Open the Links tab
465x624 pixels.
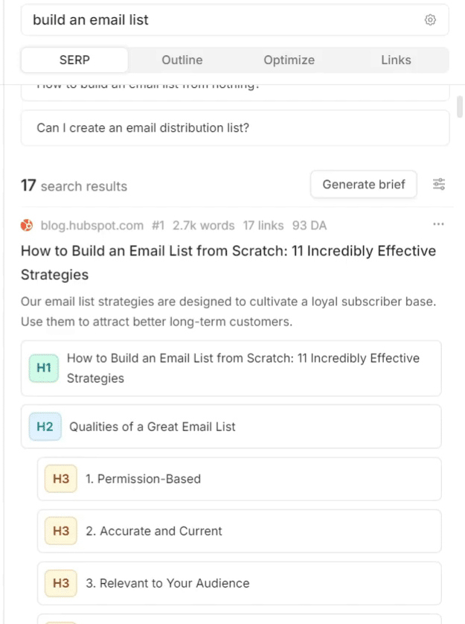click(396, 60)
